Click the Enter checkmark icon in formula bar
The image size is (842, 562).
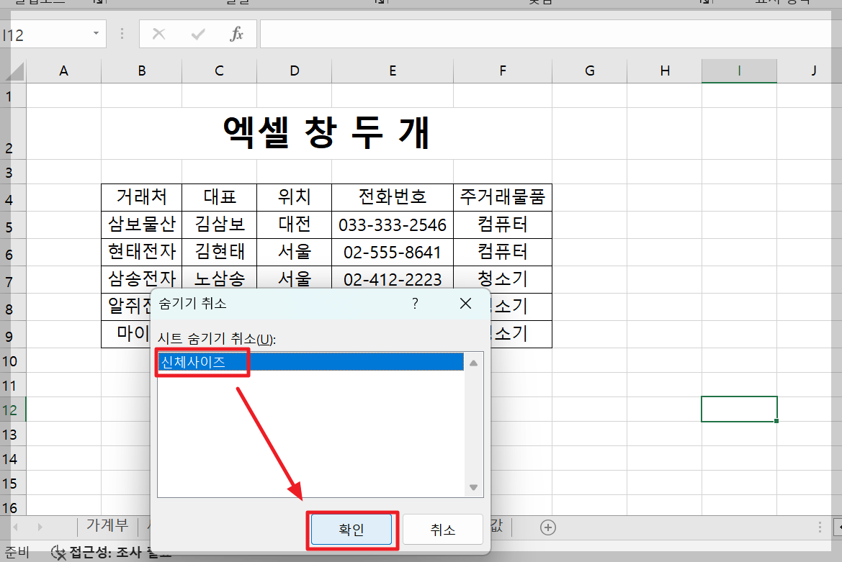click(198, 33)
